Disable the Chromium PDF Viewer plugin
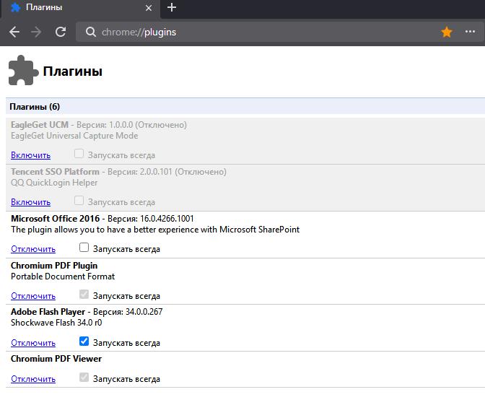 33,379
